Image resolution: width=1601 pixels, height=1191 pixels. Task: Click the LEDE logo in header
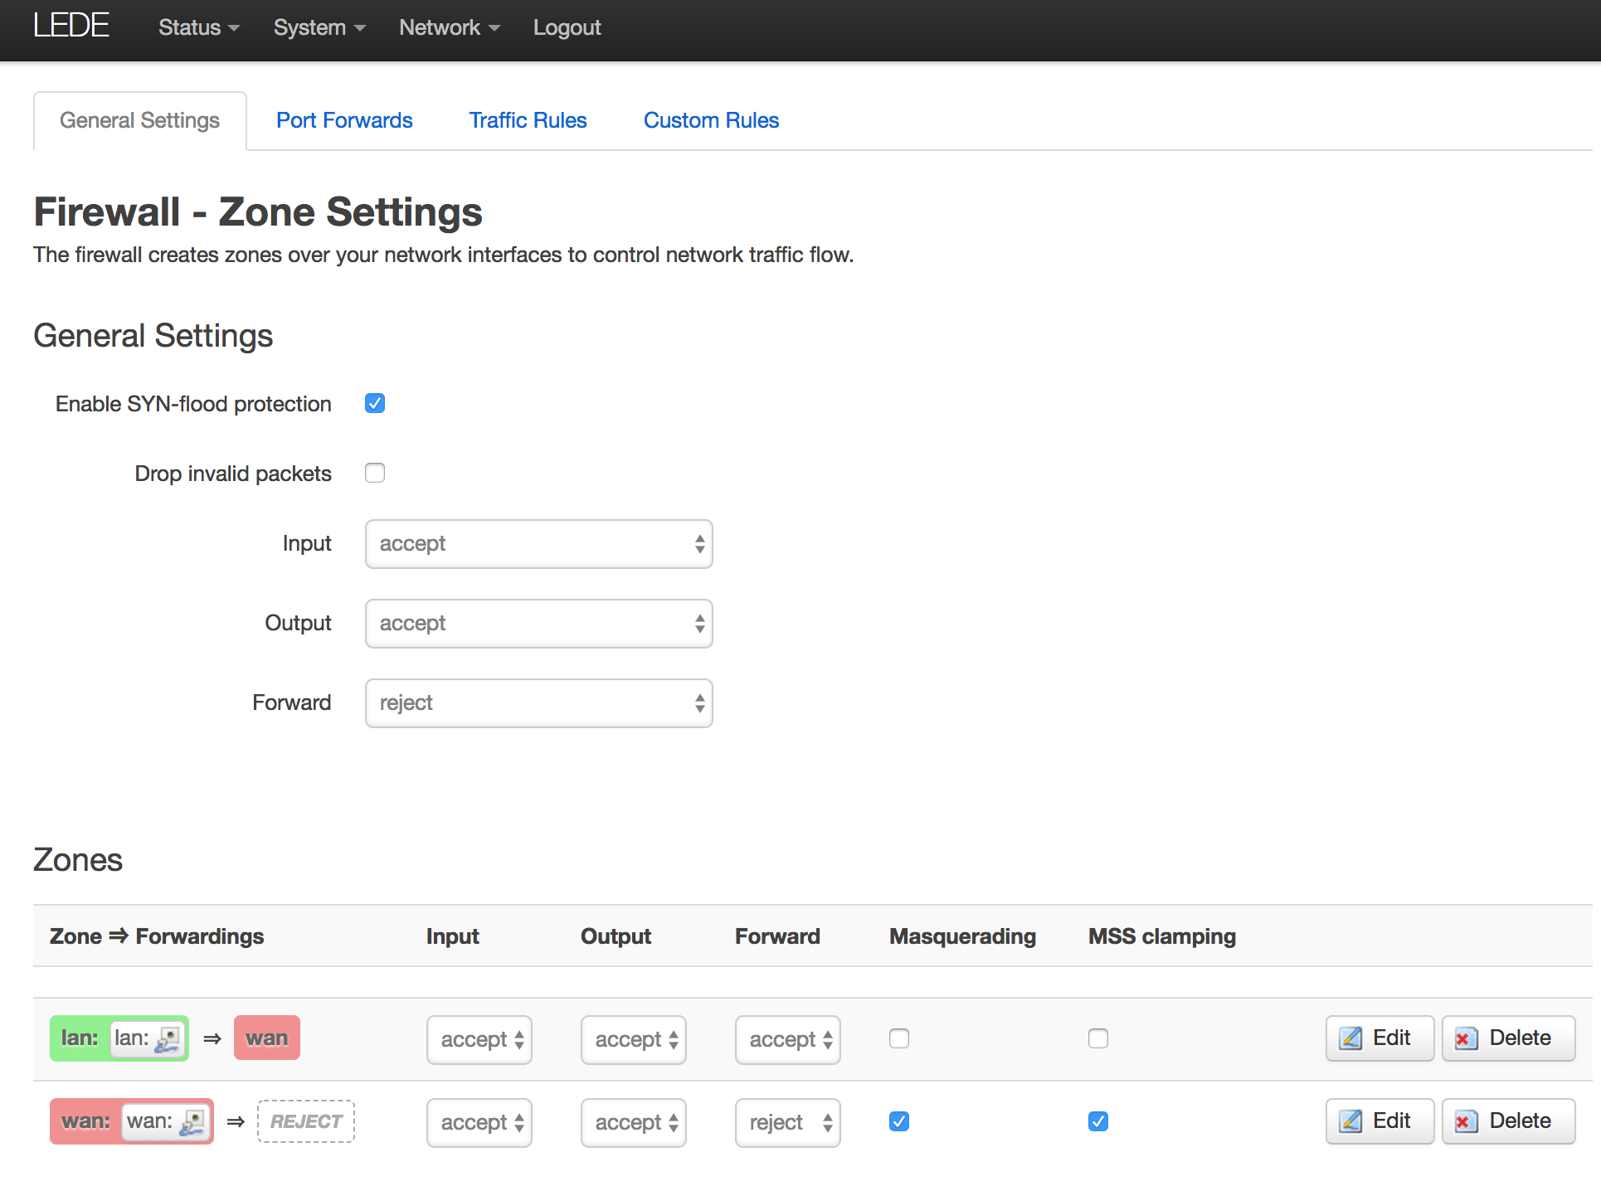[x=71, y=27]
